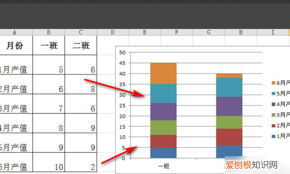The width and height of the screenshot is (290, 174).
Task: Select the 2月产值 row label cell
Action: click(x=16, y=84)
